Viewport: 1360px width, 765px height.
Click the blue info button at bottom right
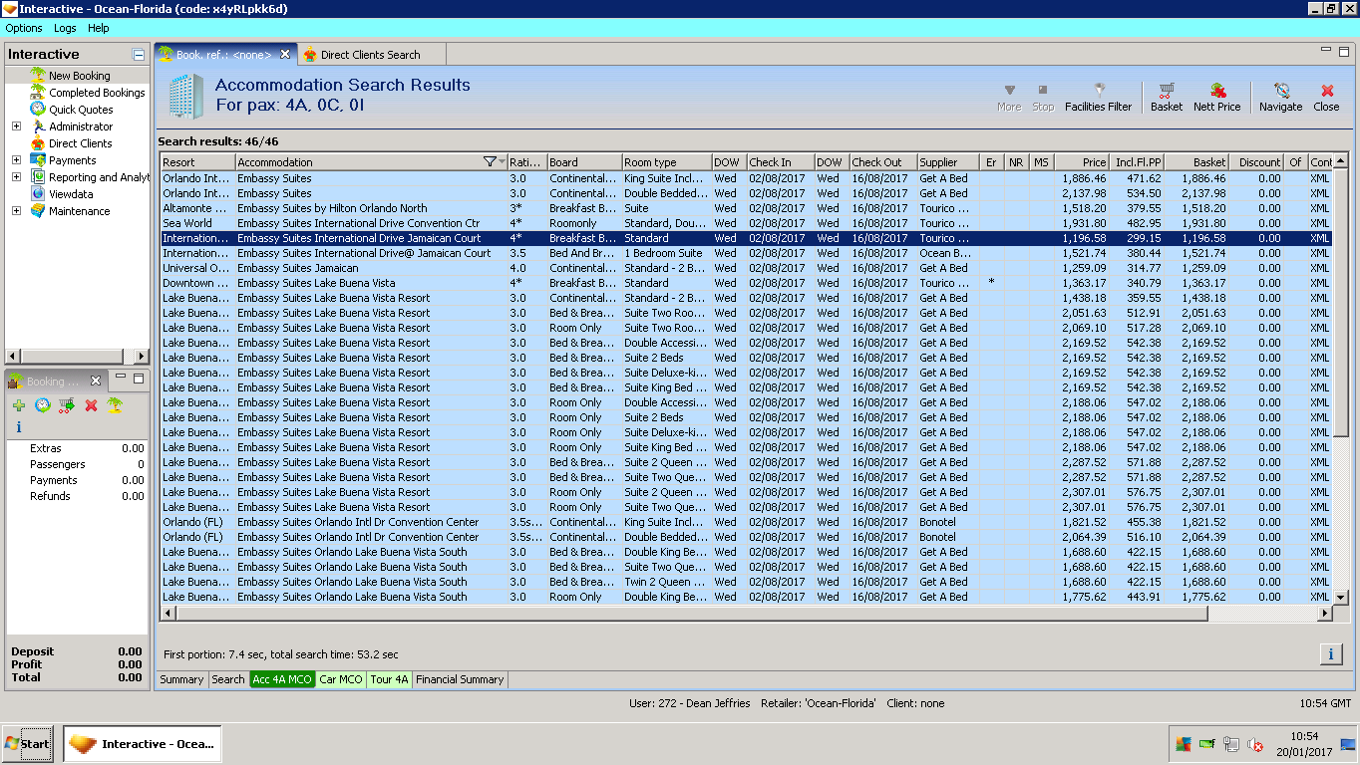point(1330,654)
